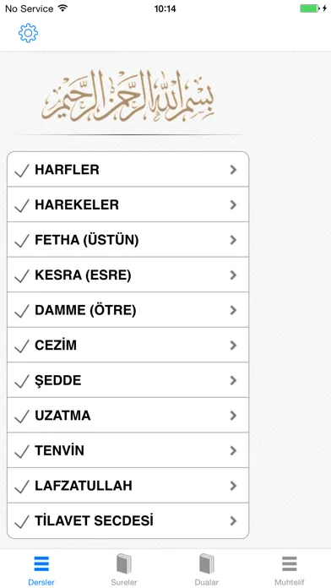
Task: Tap the Bismillah calligraphy image
Action: (128, 95)
